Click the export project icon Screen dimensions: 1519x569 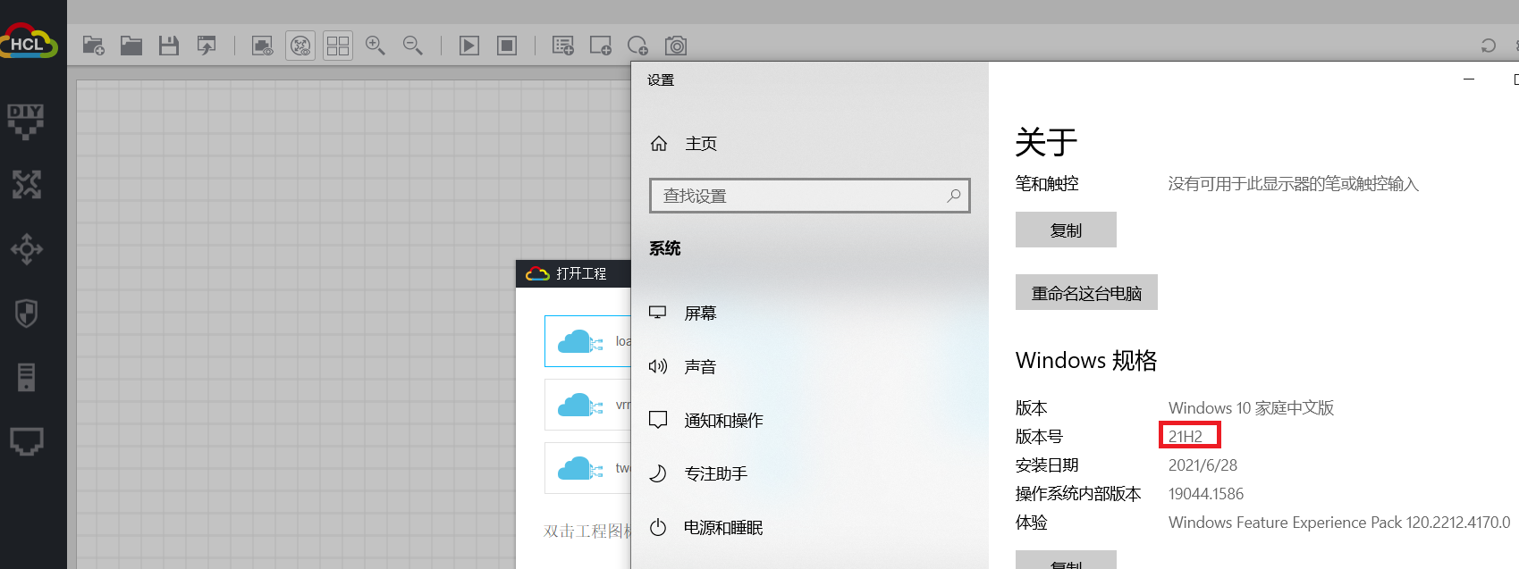click(207, 46)
